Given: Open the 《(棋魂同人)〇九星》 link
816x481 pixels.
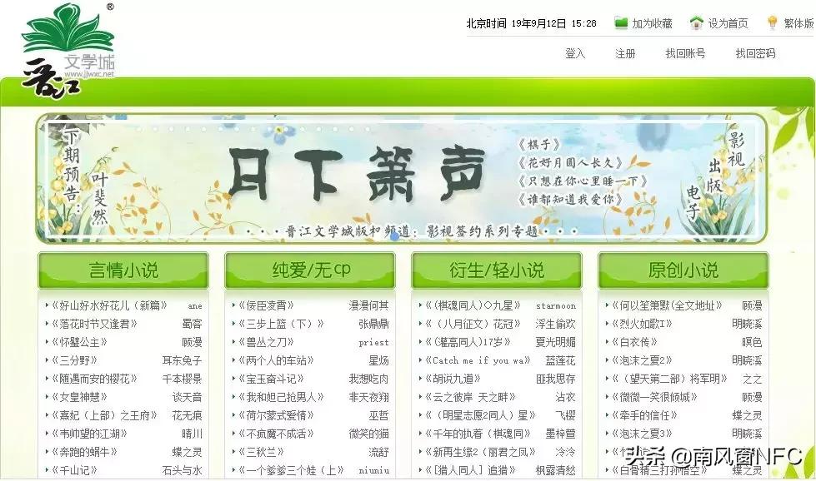Looking at the screenshot, I should click(471, 305).
